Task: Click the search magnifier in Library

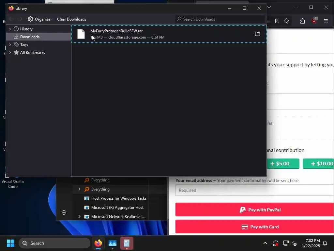Action: 179,19
